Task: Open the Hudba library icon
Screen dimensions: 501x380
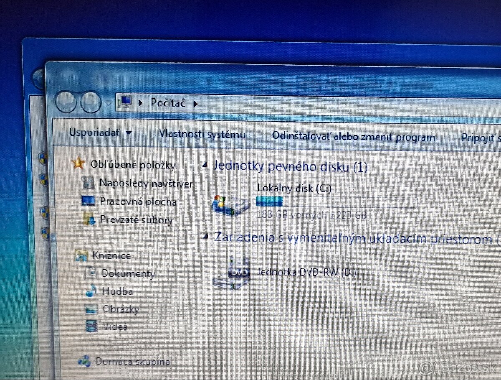Action: [90, 291]
